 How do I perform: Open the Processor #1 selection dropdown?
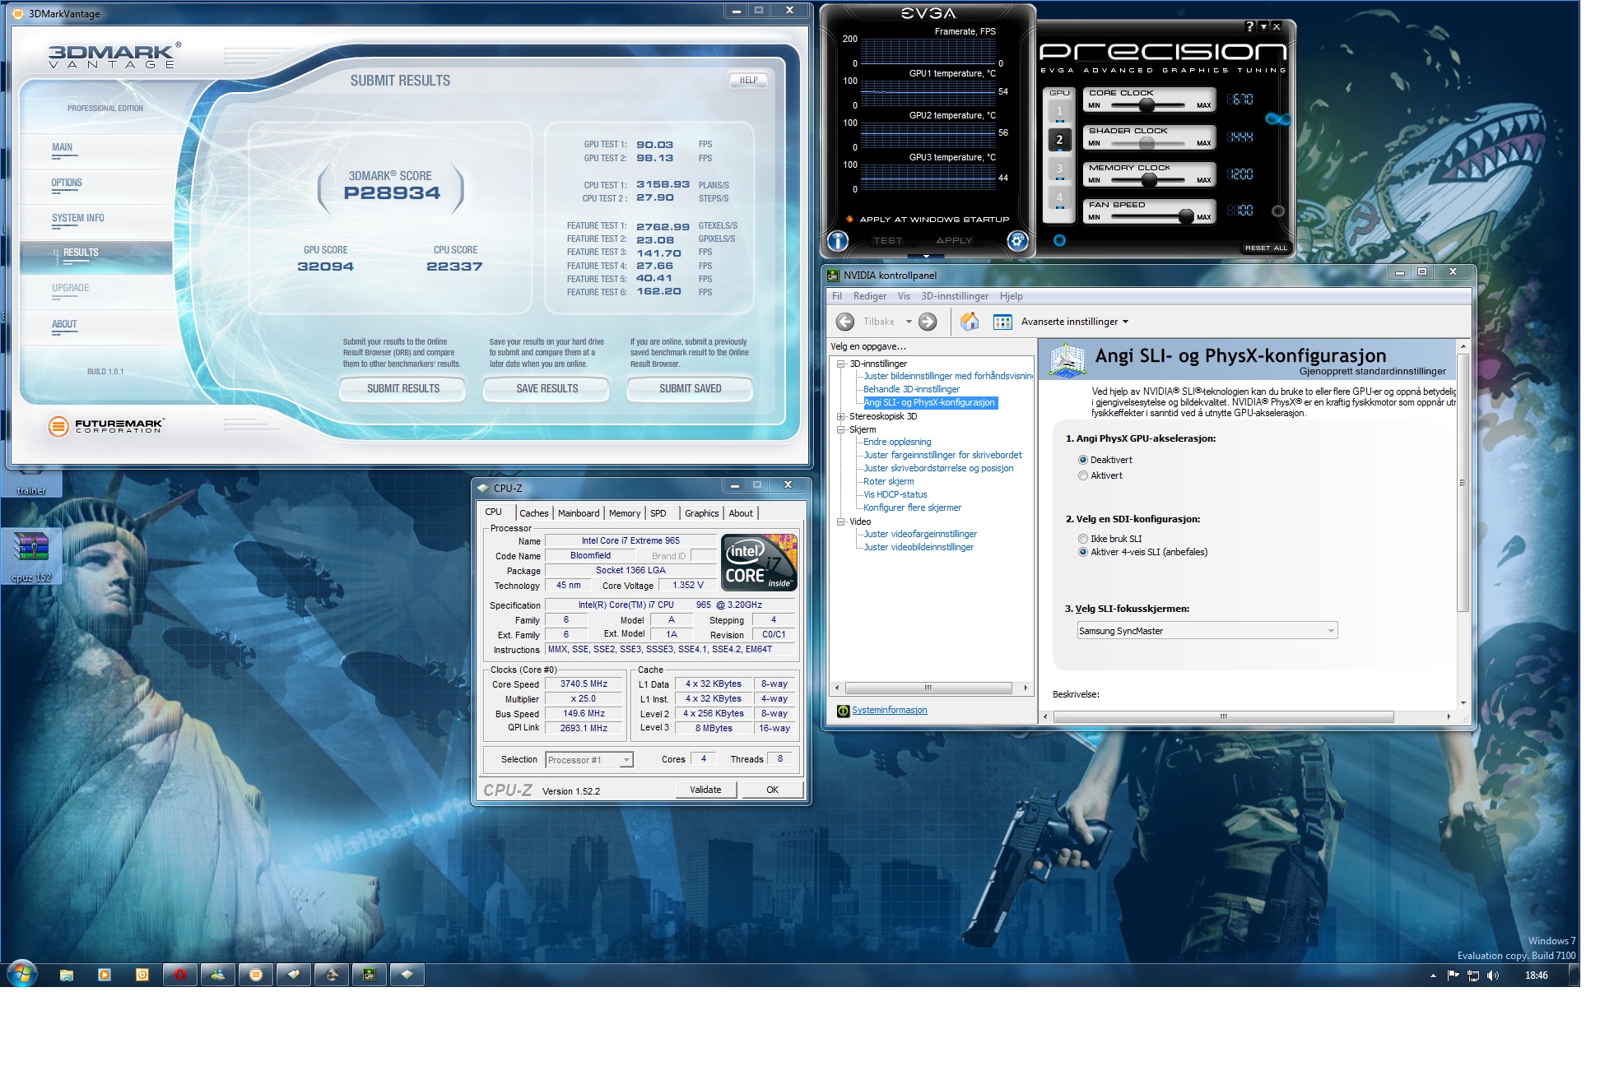(x=589, y=760)
